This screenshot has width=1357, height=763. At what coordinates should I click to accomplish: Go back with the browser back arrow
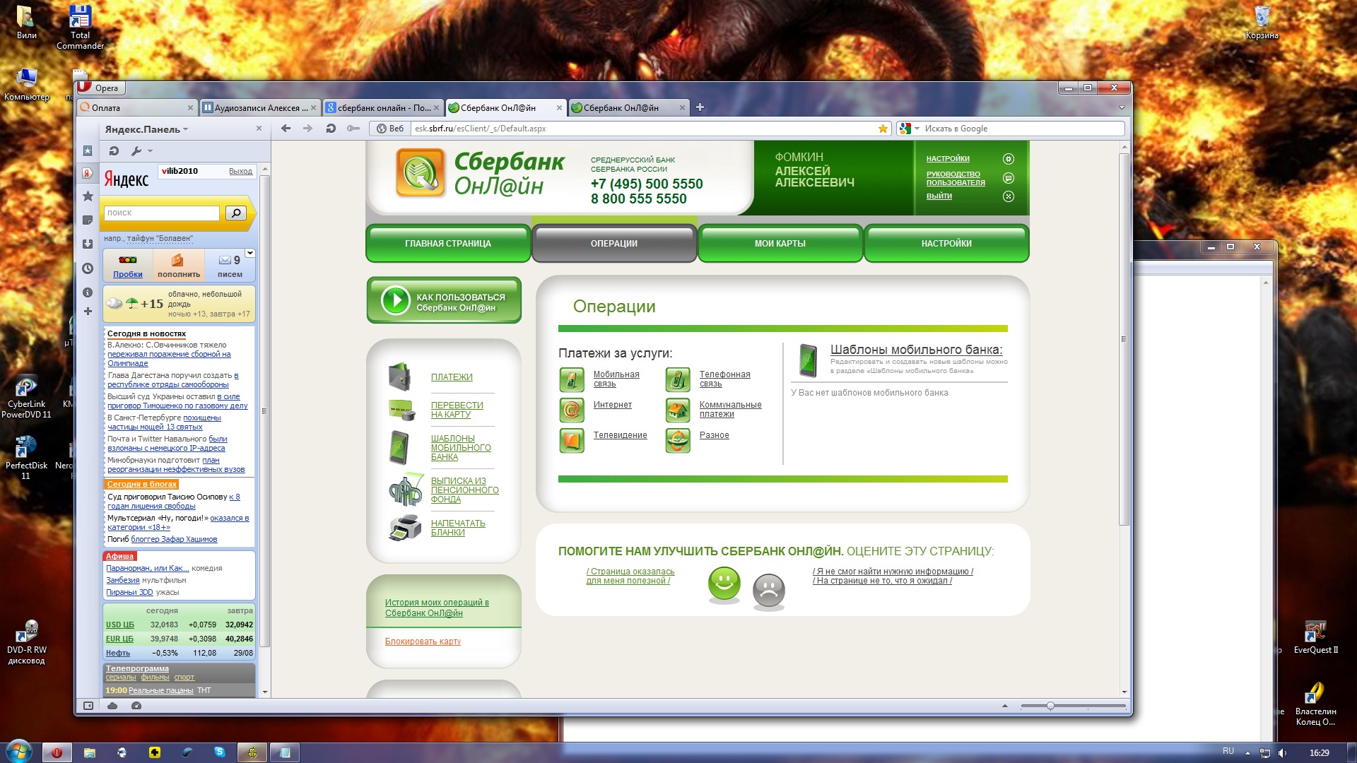286,129
